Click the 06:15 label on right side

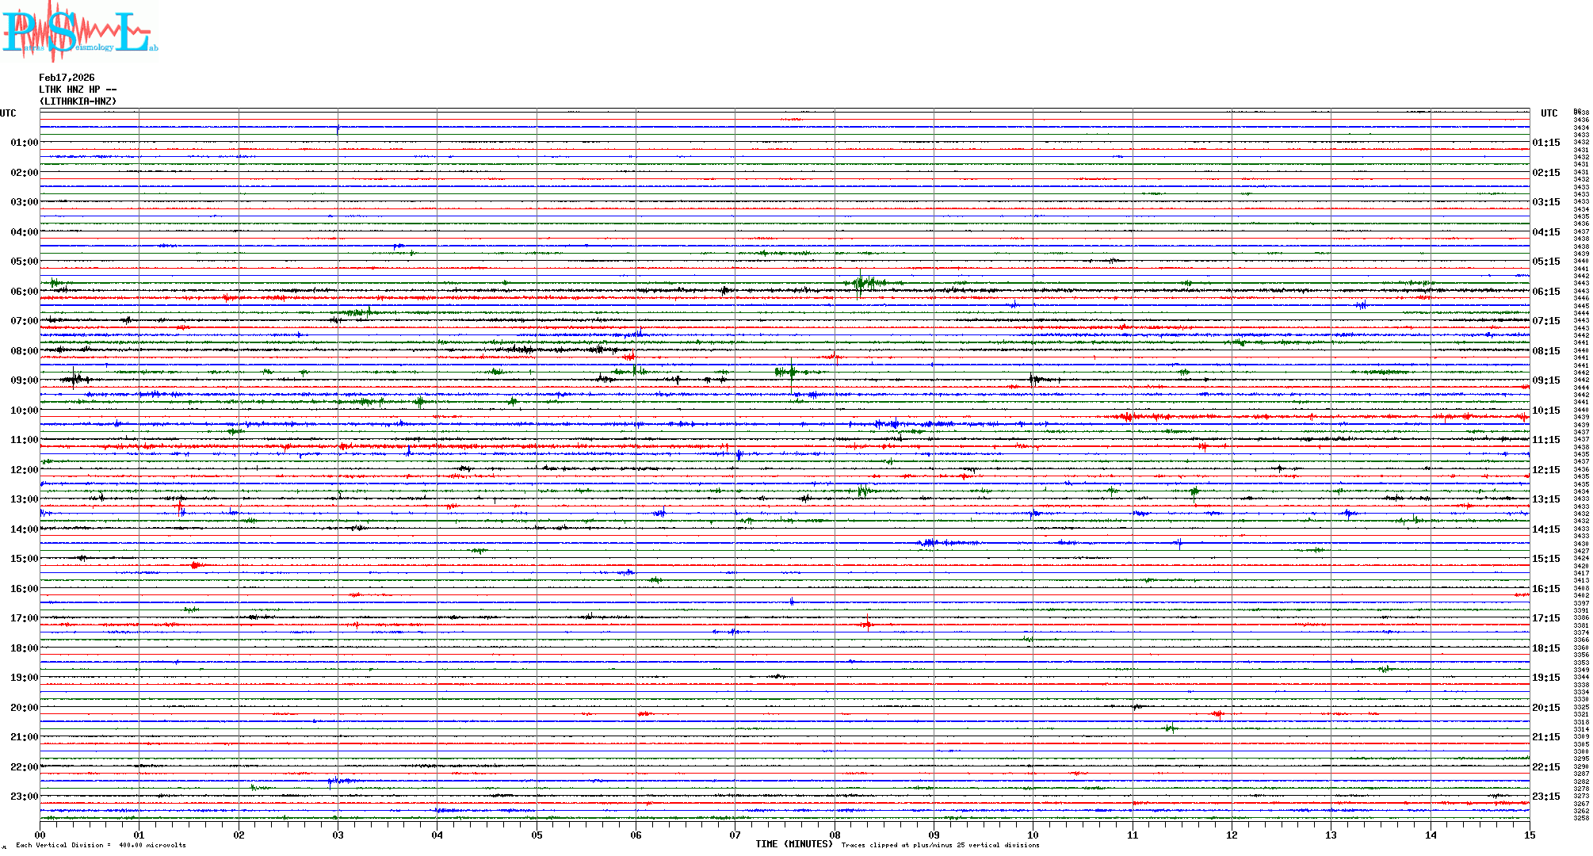tap(1545, 292)
